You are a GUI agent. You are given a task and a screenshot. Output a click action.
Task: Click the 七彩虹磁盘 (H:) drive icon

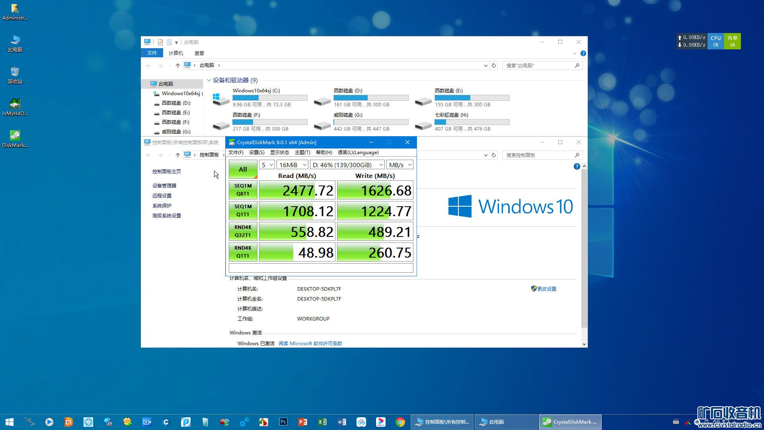tap(423, 126)
